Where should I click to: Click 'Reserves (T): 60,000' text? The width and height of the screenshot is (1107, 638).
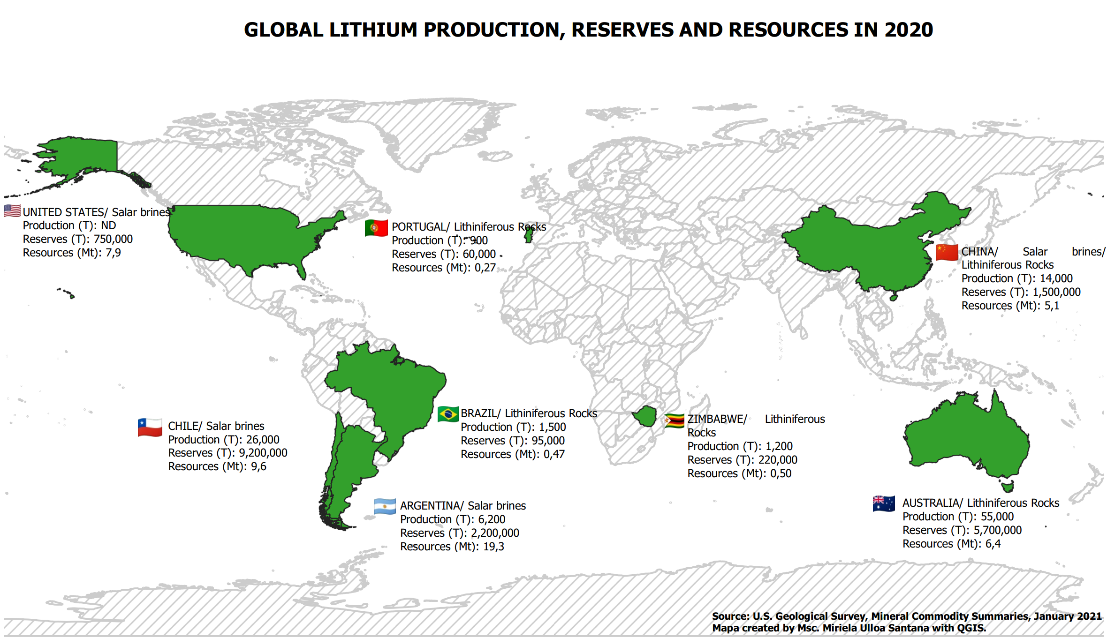pyautogui.click(x=444, y=254)
